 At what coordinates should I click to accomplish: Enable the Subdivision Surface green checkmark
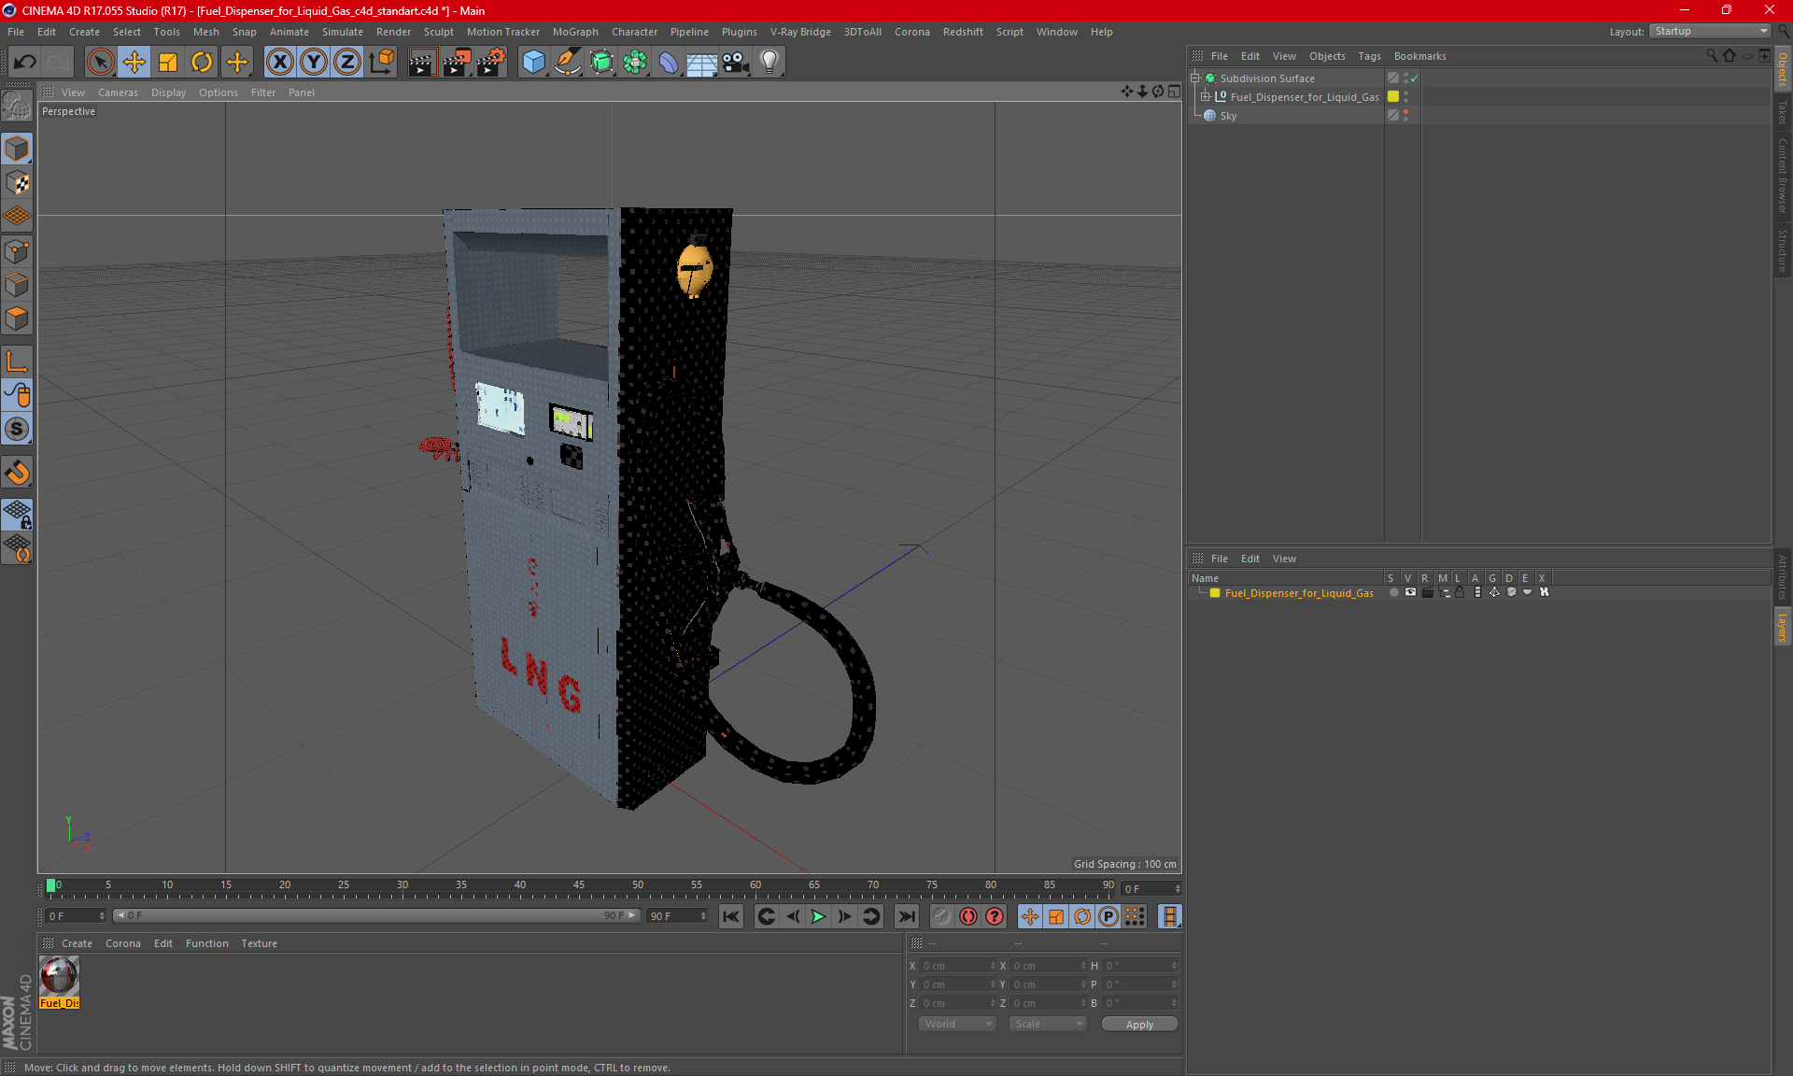point(1415,78)
